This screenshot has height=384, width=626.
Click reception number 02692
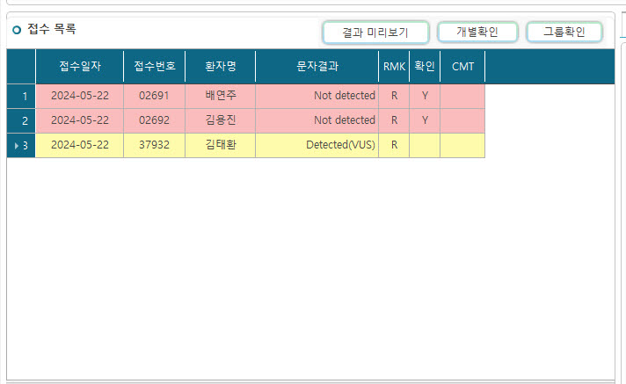pos(155,120)
